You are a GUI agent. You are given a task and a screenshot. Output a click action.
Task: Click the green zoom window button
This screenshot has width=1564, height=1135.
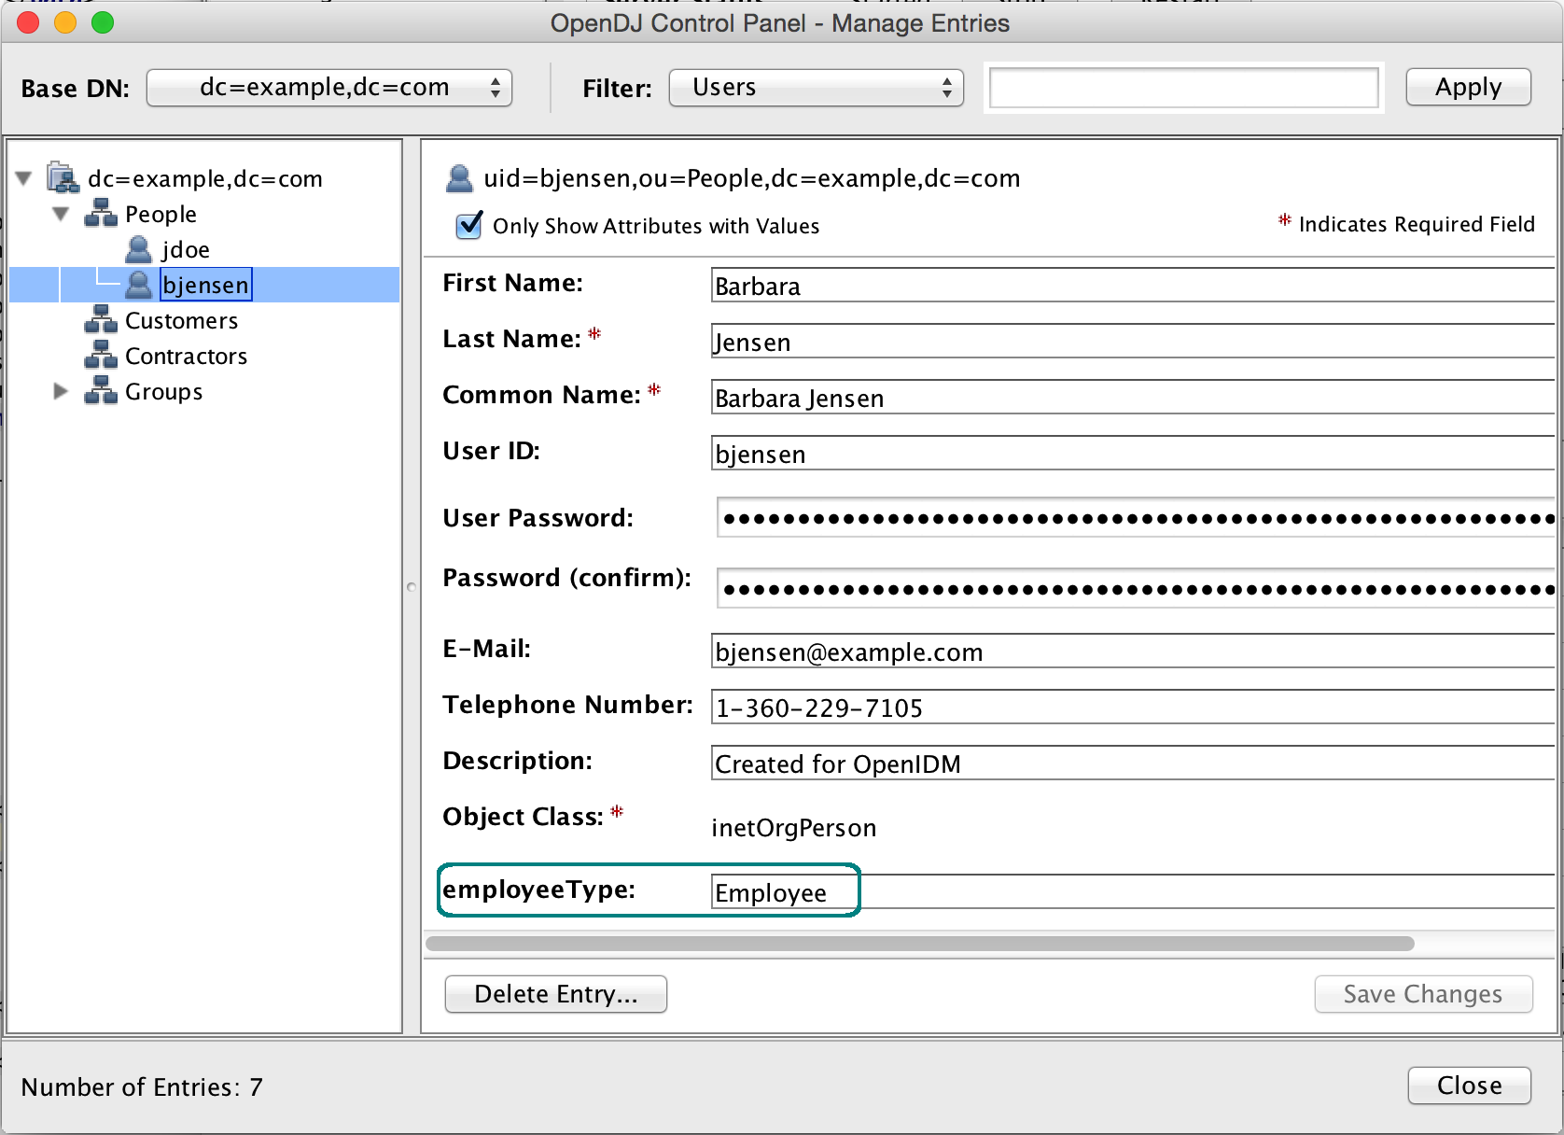point(103,22)
